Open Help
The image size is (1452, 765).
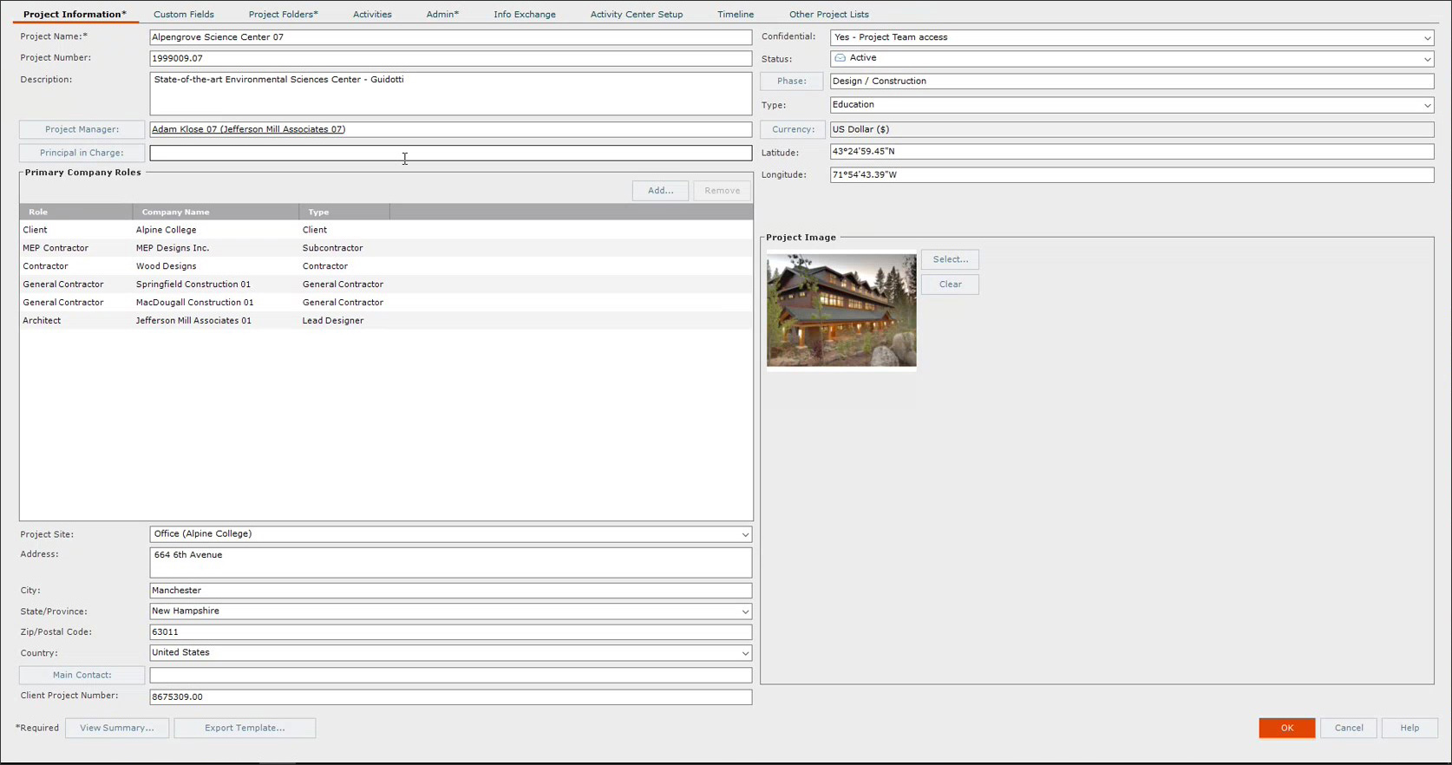click(1409, 728)
